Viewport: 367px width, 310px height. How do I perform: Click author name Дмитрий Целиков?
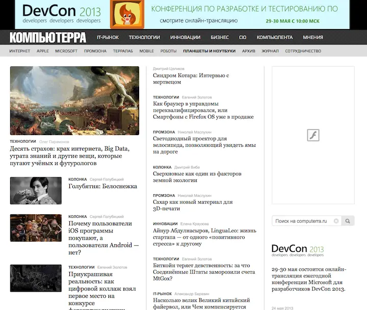(x=169, y=69)
